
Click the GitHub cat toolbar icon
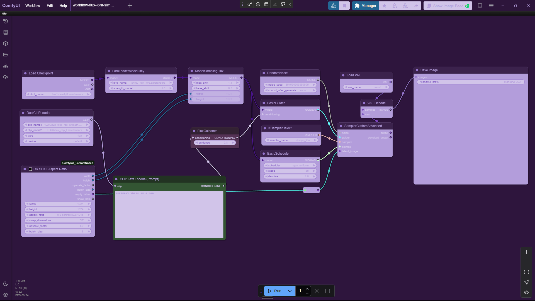click(x=283, y=4)
